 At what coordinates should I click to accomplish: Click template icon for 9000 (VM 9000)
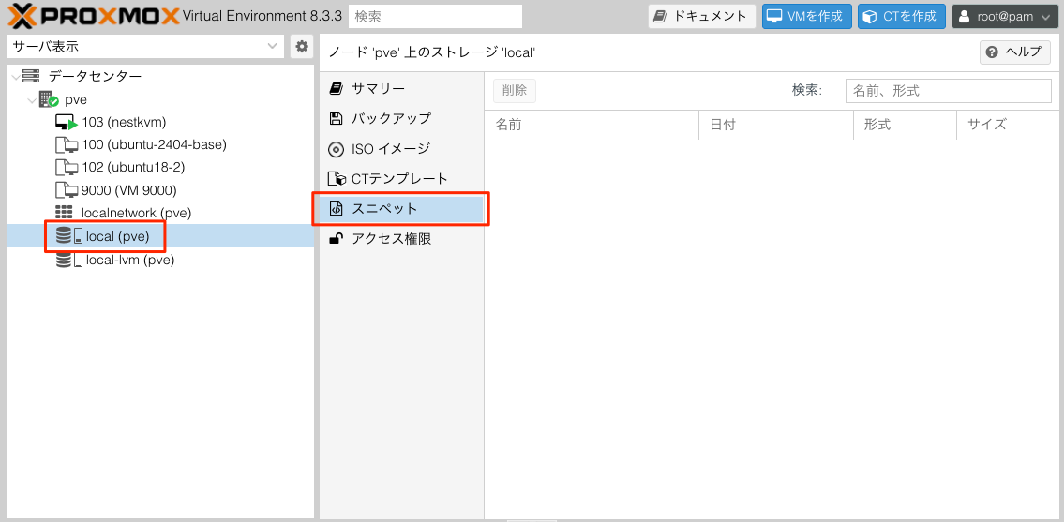pyautogui.click(x=66, y=190)
